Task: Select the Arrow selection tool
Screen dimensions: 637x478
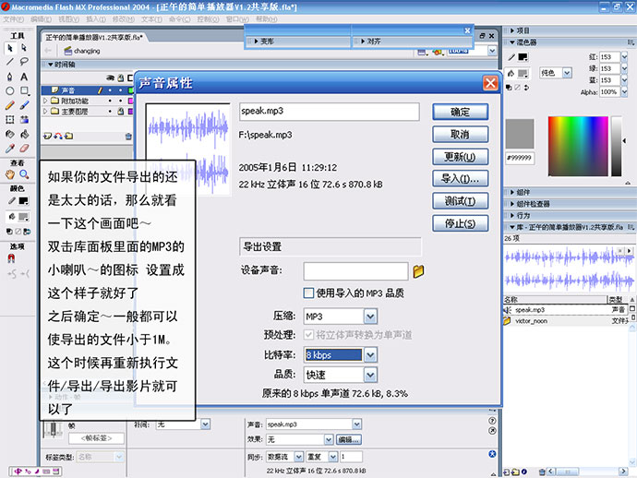Action: 10,48
